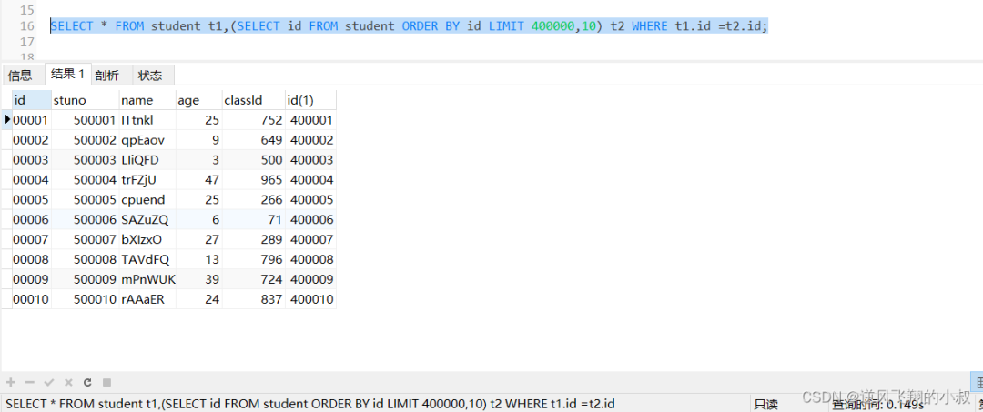Click id(1) cell 400003
This screenshot has height=412, width=983.
[311, 160]
